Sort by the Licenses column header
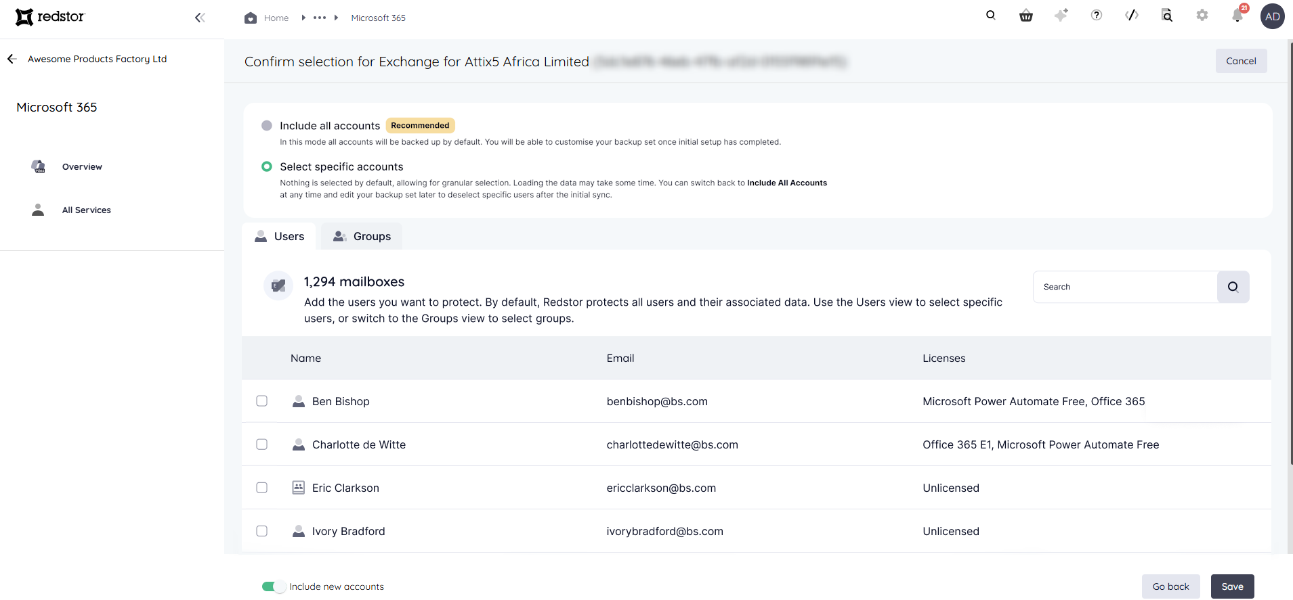 944,359
